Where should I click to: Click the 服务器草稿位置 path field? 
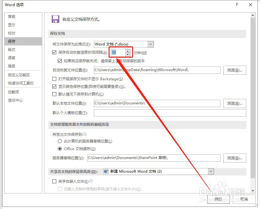click(154, 158)
